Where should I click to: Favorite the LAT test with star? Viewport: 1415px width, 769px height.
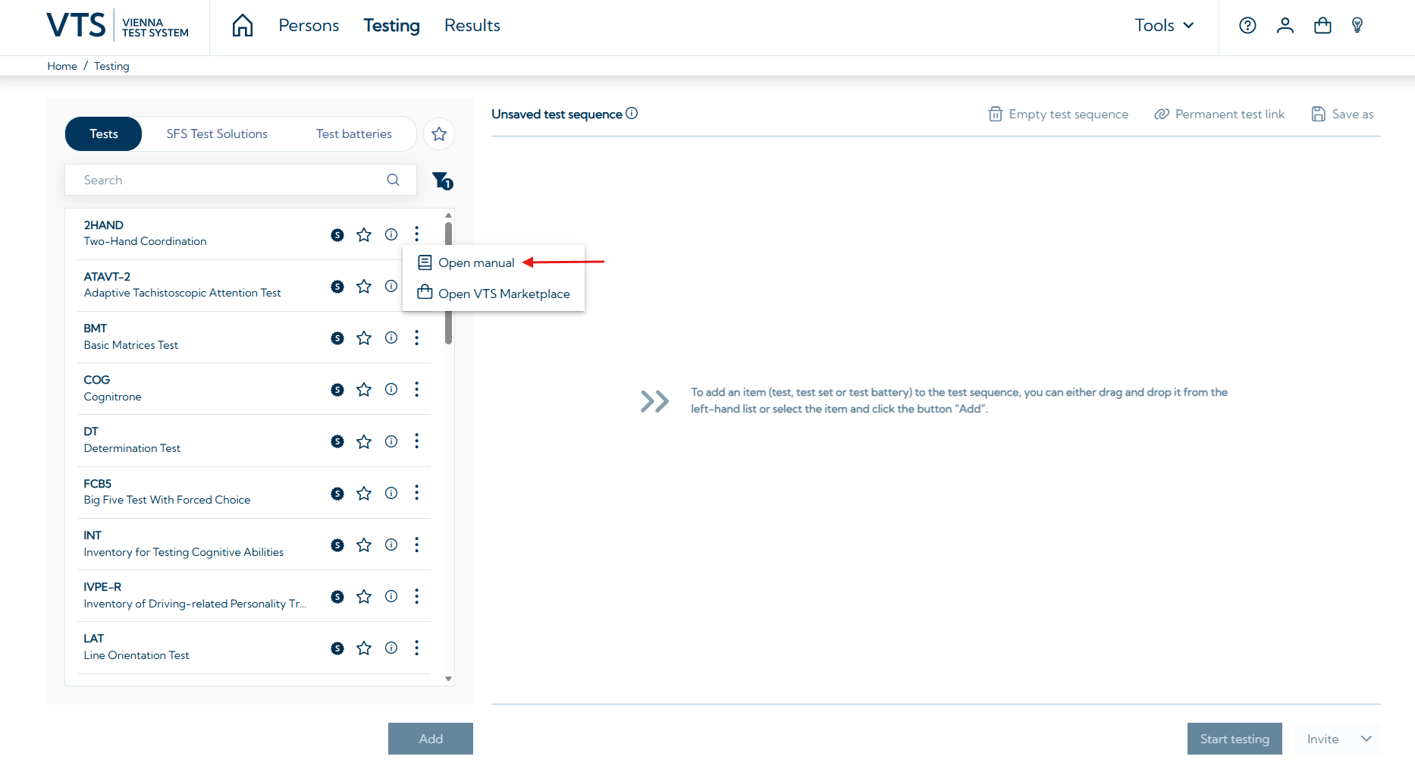pos(364,648)
